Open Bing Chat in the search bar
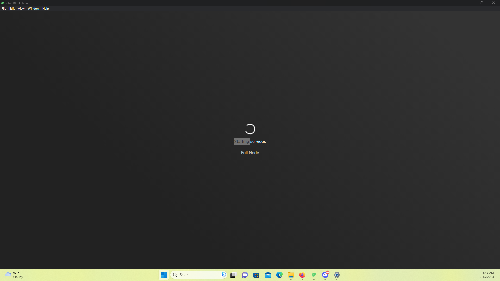This screenshot has width=500, height=281. click(223, 275)
